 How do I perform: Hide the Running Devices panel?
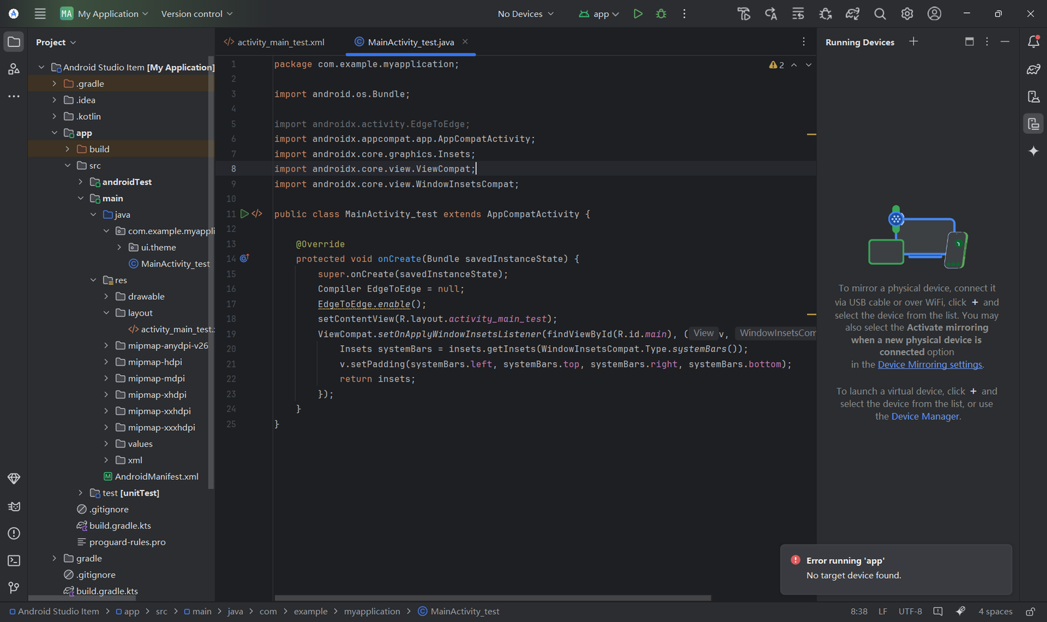point(1005,41)
